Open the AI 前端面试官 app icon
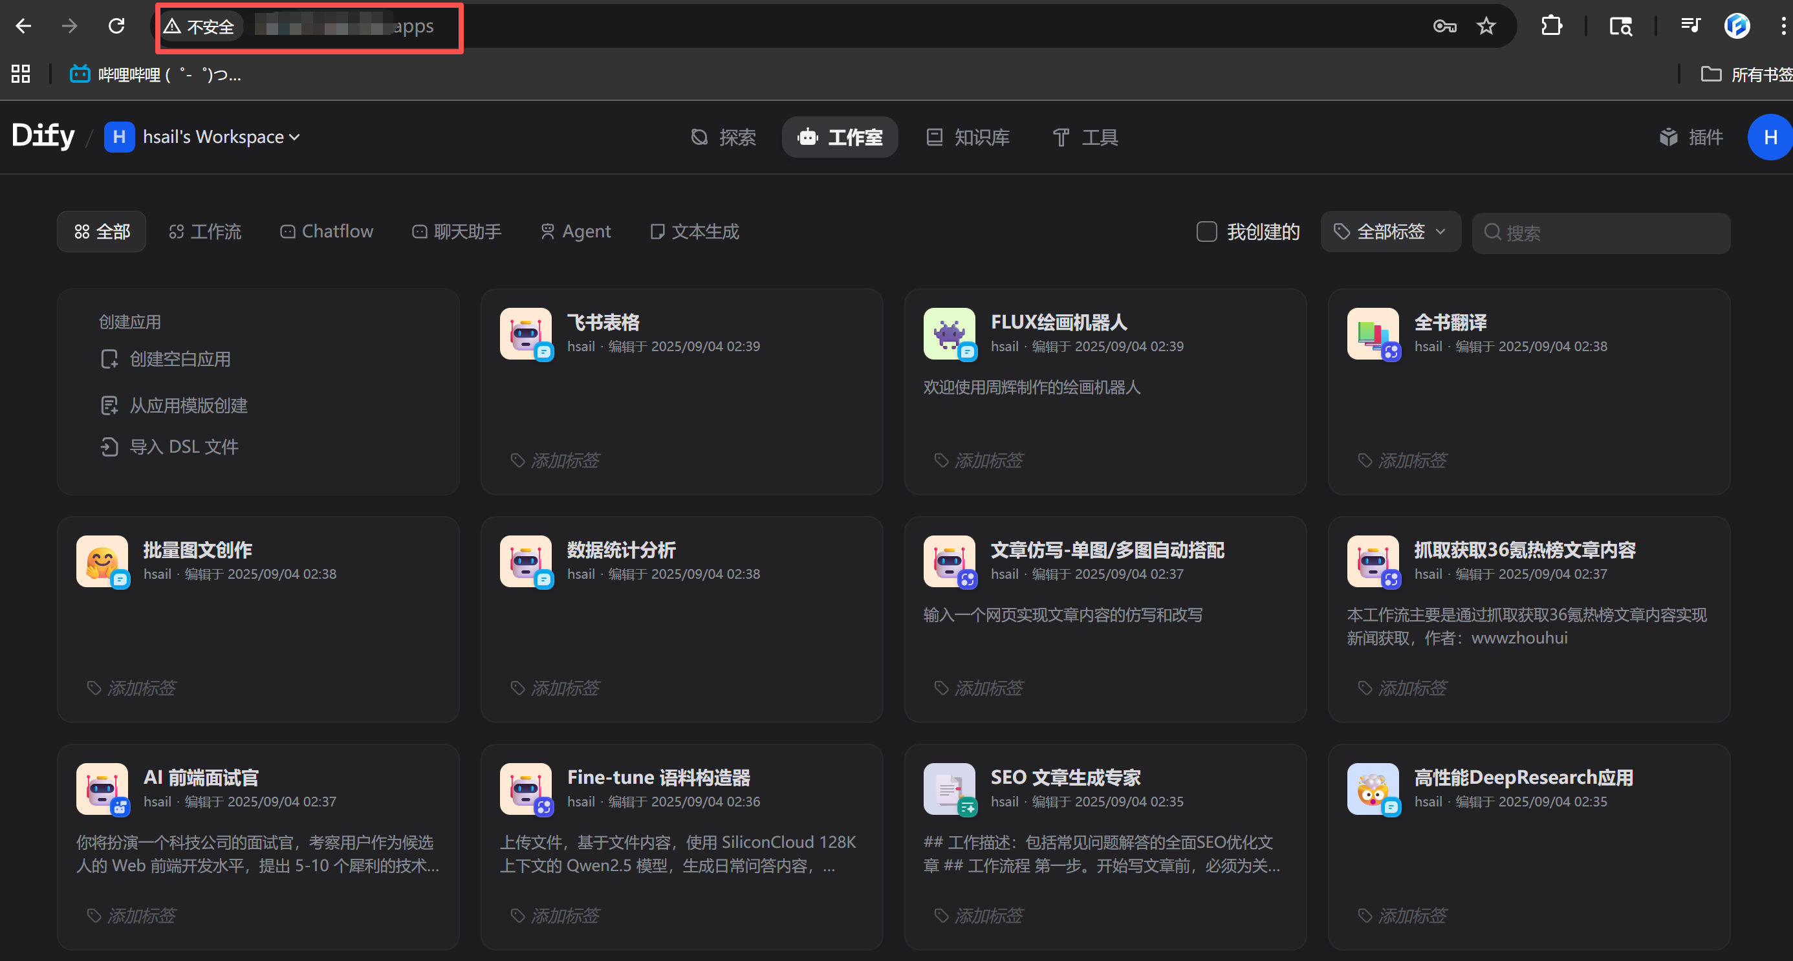Image resolution: width=1793 pixels, height=961 pixels. (102, 789)
